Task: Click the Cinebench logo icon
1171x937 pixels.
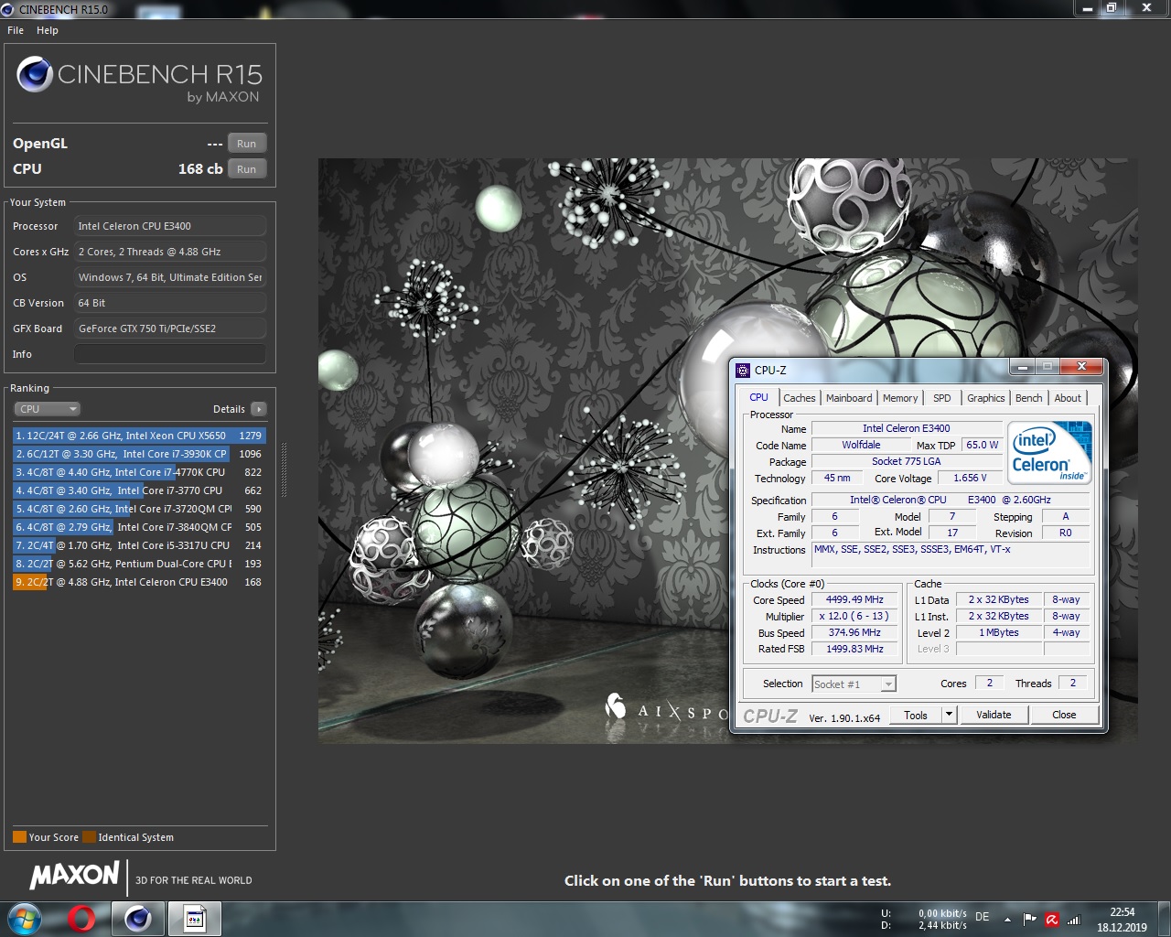Action: [35, 74]
